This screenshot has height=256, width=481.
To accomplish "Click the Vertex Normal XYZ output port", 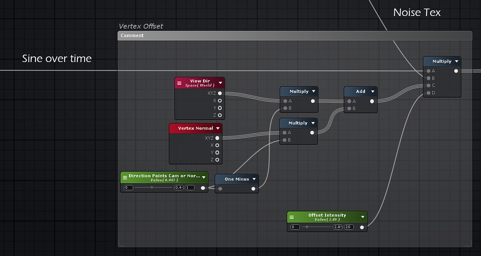I will coord(217,138).
